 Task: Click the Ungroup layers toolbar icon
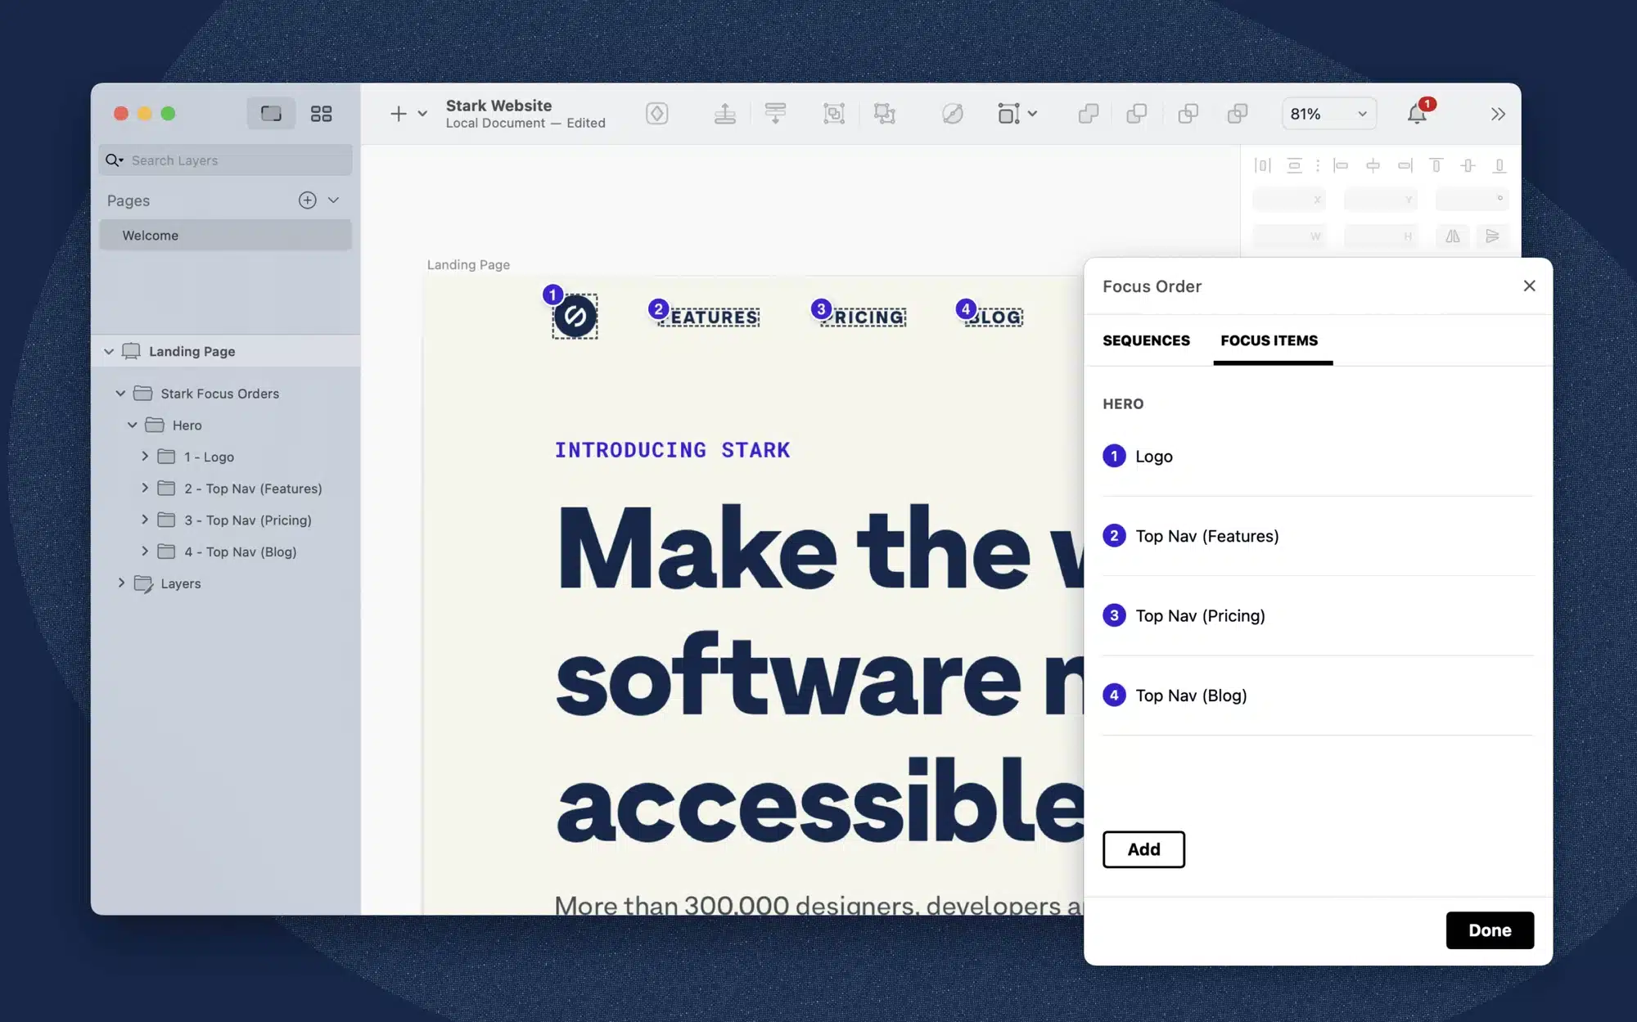click(884, 114)
